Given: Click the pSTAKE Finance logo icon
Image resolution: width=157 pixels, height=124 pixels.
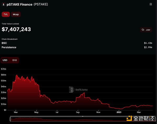Looking at the screenshot, I should (x=3, y=4).
